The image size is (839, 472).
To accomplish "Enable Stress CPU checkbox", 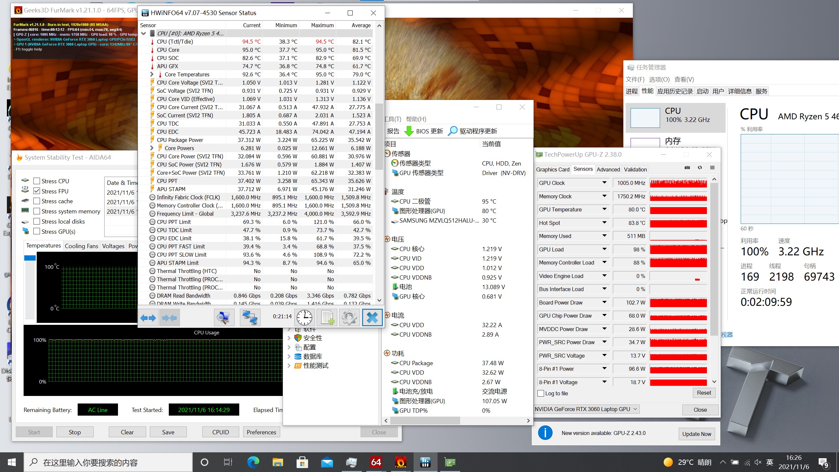I will 37,181.
